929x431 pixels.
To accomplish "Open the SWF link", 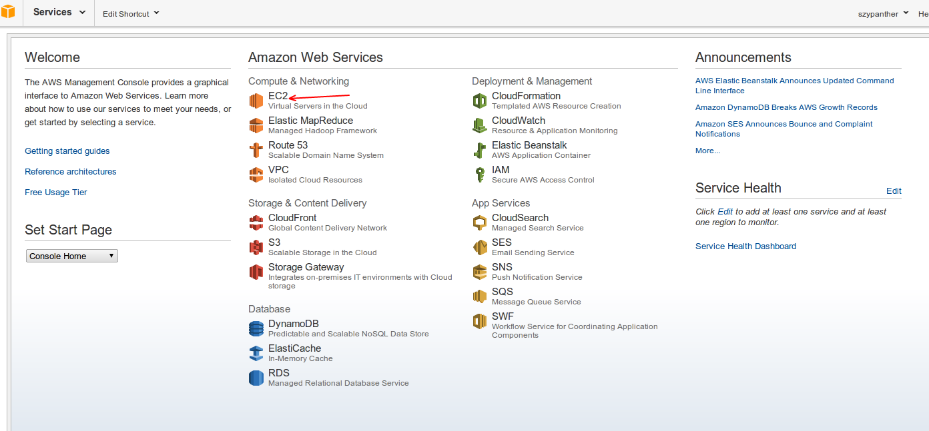I will pyautogui.click(x=503, y=316).
